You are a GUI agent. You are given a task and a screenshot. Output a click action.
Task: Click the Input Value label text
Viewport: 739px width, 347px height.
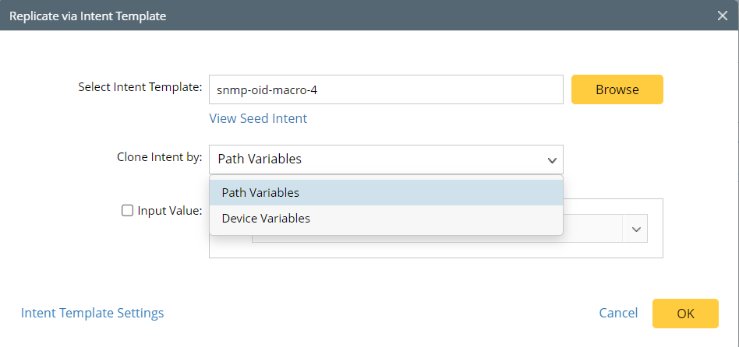point(170,210)
